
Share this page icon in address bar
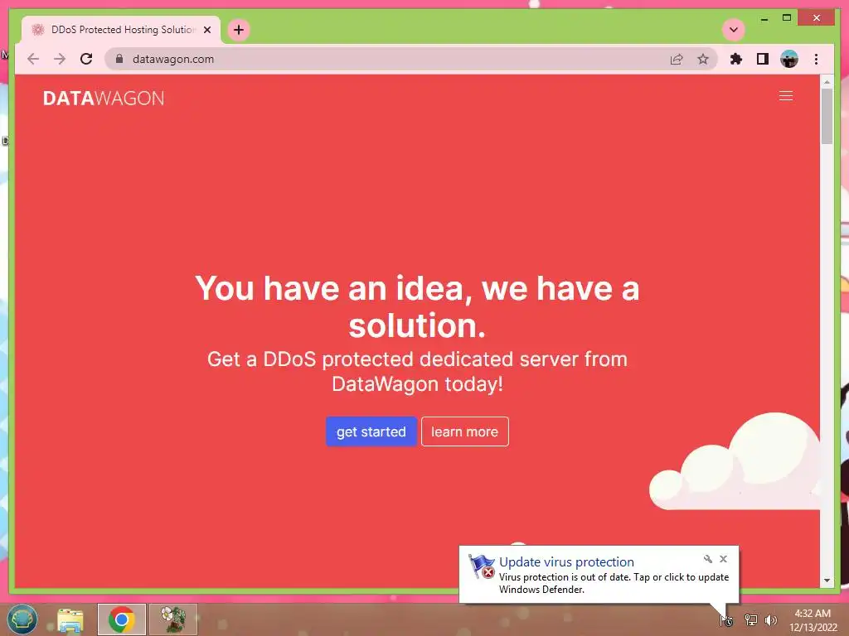pos(677,59)
